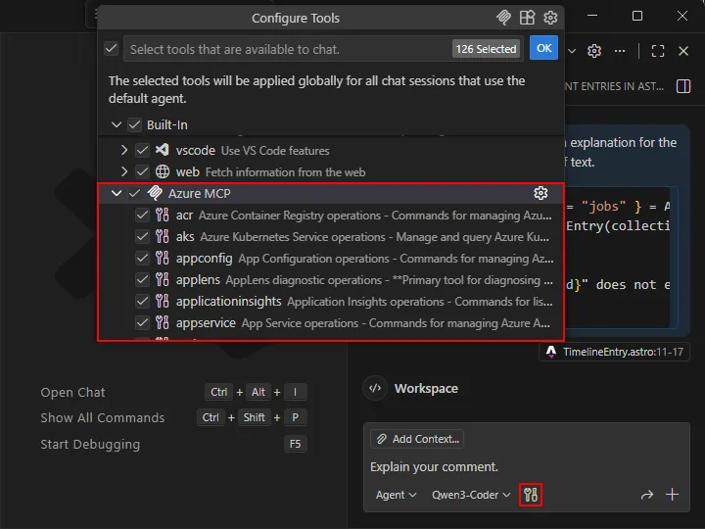Screen dimensions: 705x529
Task: Click the MCP server icon in Configure Tools header
Action: click(x=503, y=18)
